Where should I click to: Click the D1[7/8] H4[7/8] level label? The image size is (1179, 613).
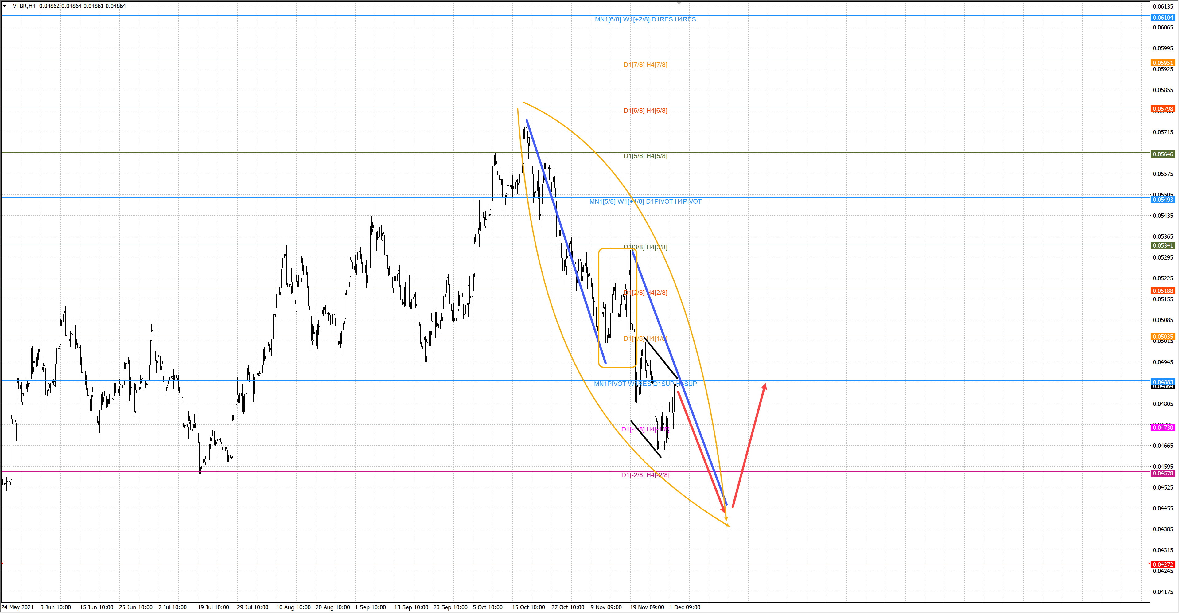pos(645,64)
